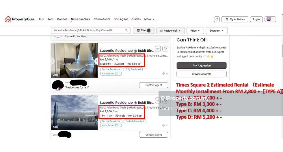The height and width of the screenshot is (152, 283).
Task: Click the page vertical scrollbar
Action: [x=282, y=50]
